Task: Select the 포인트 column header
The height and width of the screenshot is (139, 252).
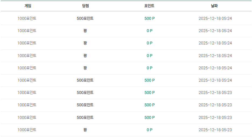Action: [149, 6]
